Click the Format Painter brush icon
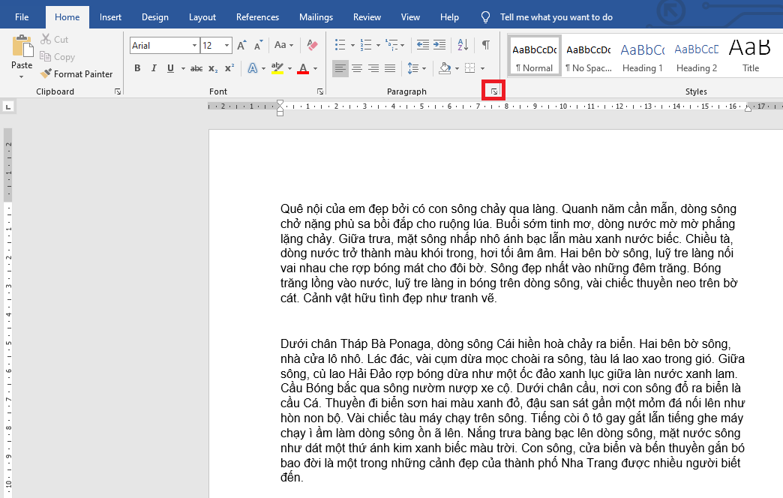Image resolution: width=783 pixels, height=498 pixels. (46, 74)
